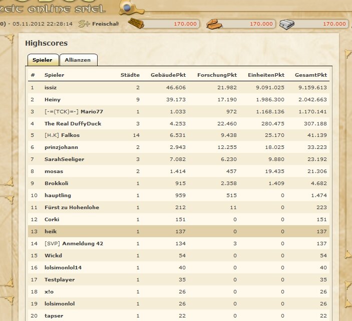Screen dimensions: 352x321
Task: Click the GesamtPkt column header
Action: point(310,75)
